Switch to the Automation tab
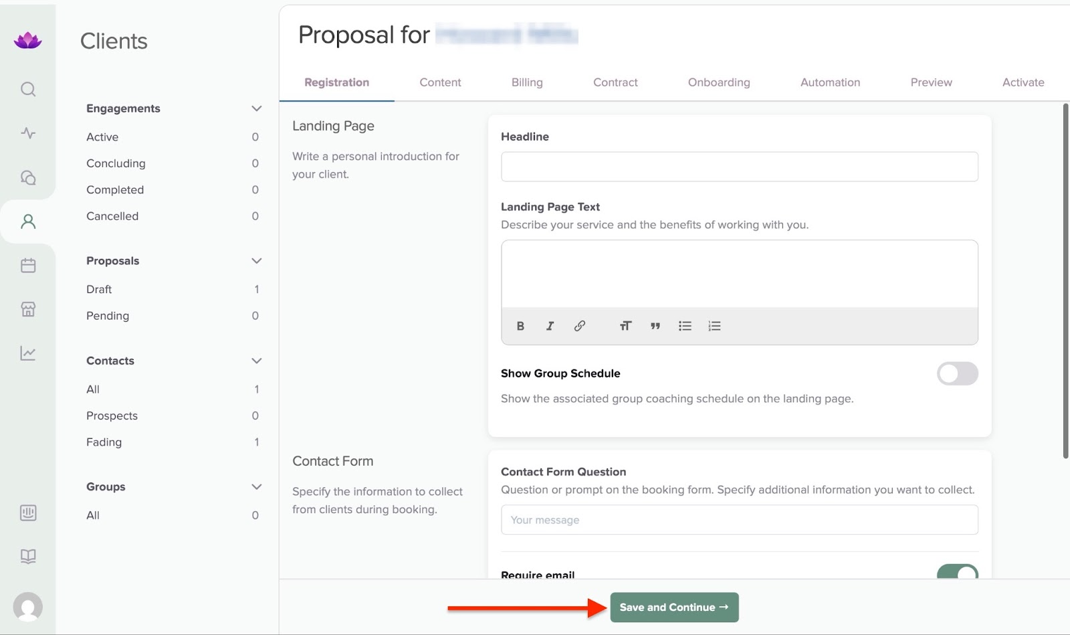 [x=830, y=82]
